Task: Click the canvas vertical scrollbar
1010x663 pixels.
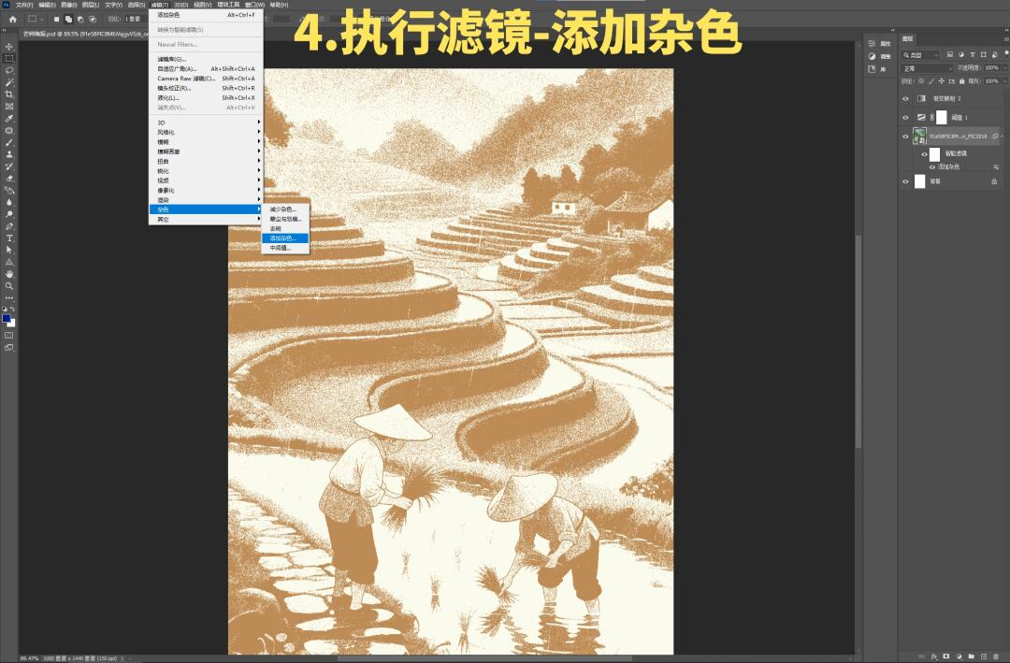Action: click(x=858, y=341)
